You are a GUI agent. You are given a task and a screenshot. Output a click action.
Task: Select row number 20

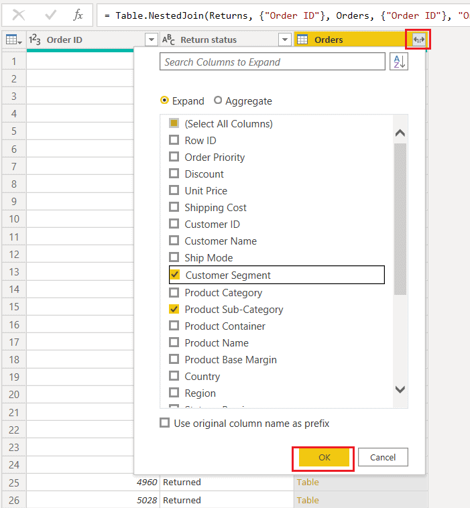[x=14, y=394]
